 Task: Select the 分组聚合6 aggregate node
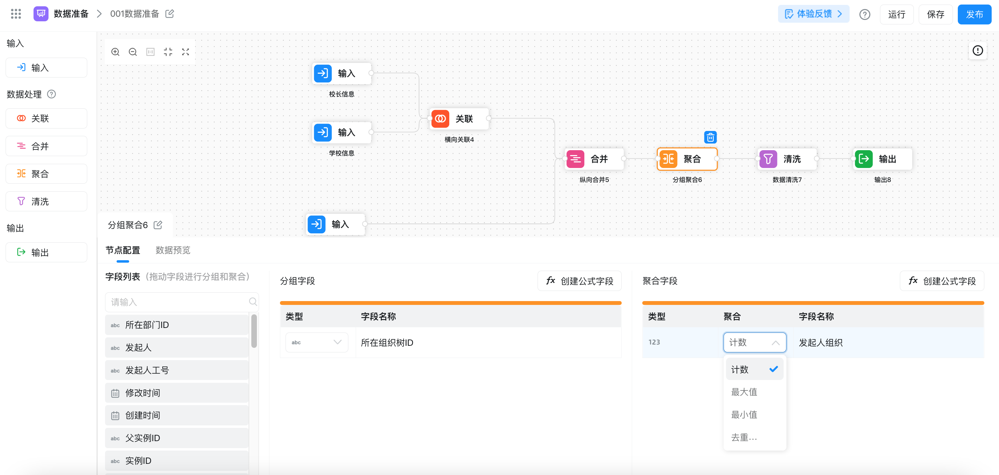pyautogui.click(x=687, y=159)
